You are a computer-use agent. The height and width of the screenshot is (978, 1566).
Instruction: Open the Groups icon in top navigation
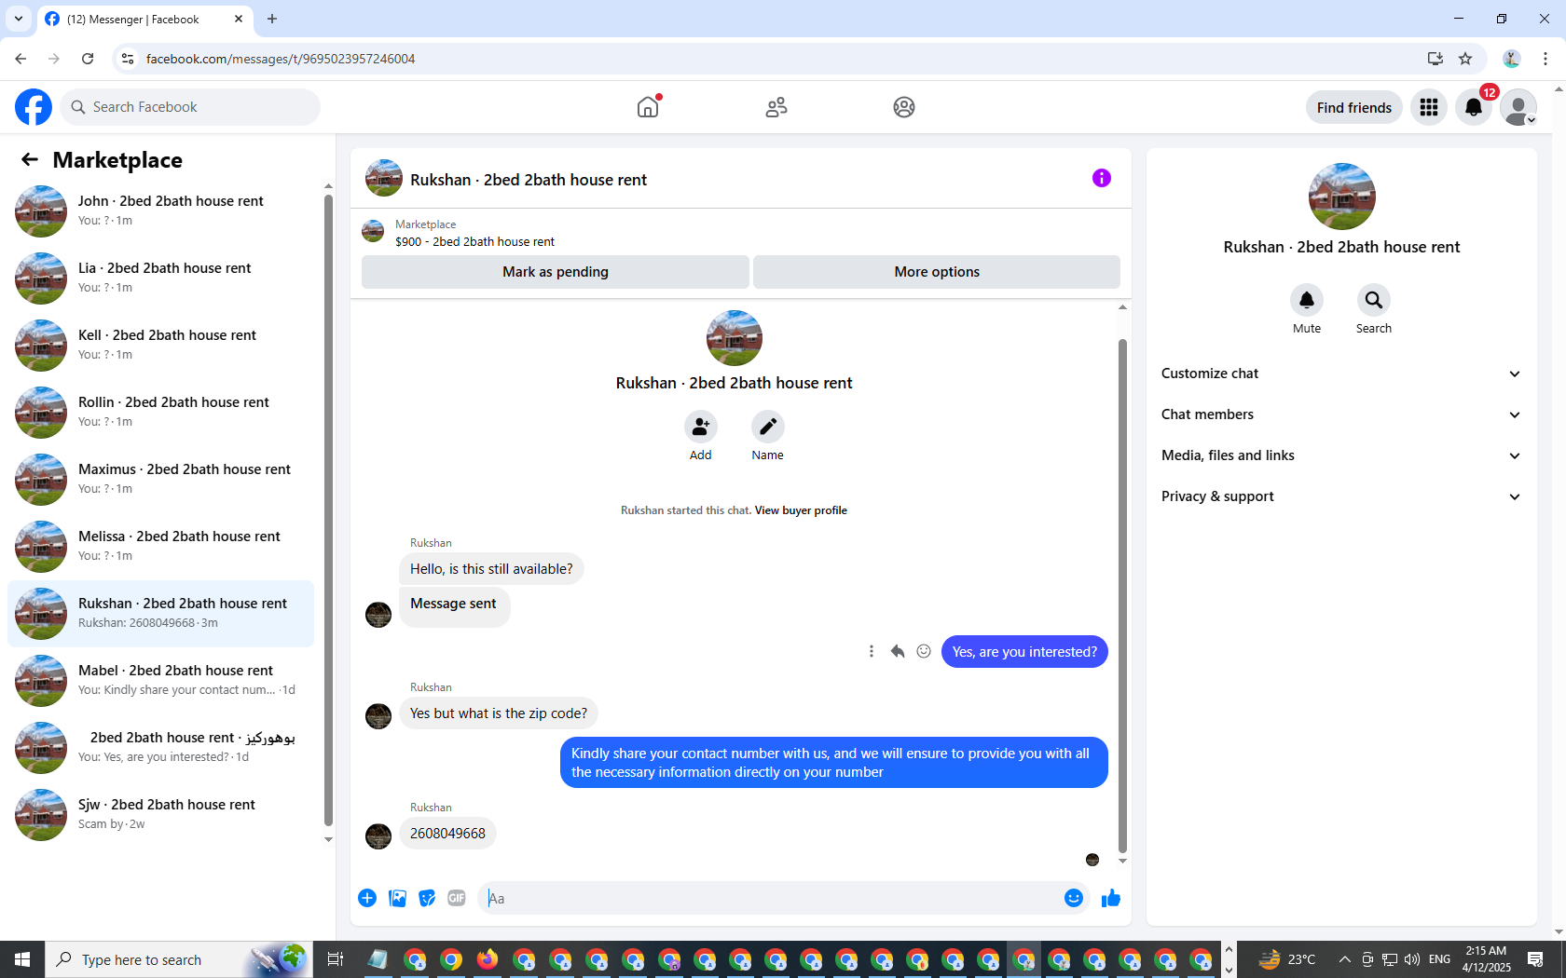point(904,107)
